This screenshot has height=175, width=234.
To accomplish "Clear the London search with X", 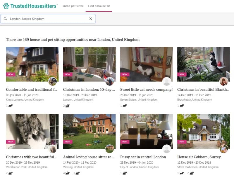I will tap(91, 19).
